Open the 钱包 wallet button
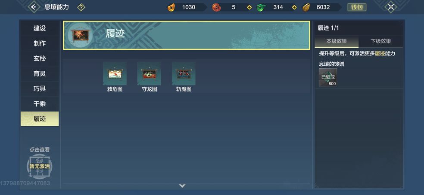The width and height of the screenshot is (424, 195). point(357,7)
